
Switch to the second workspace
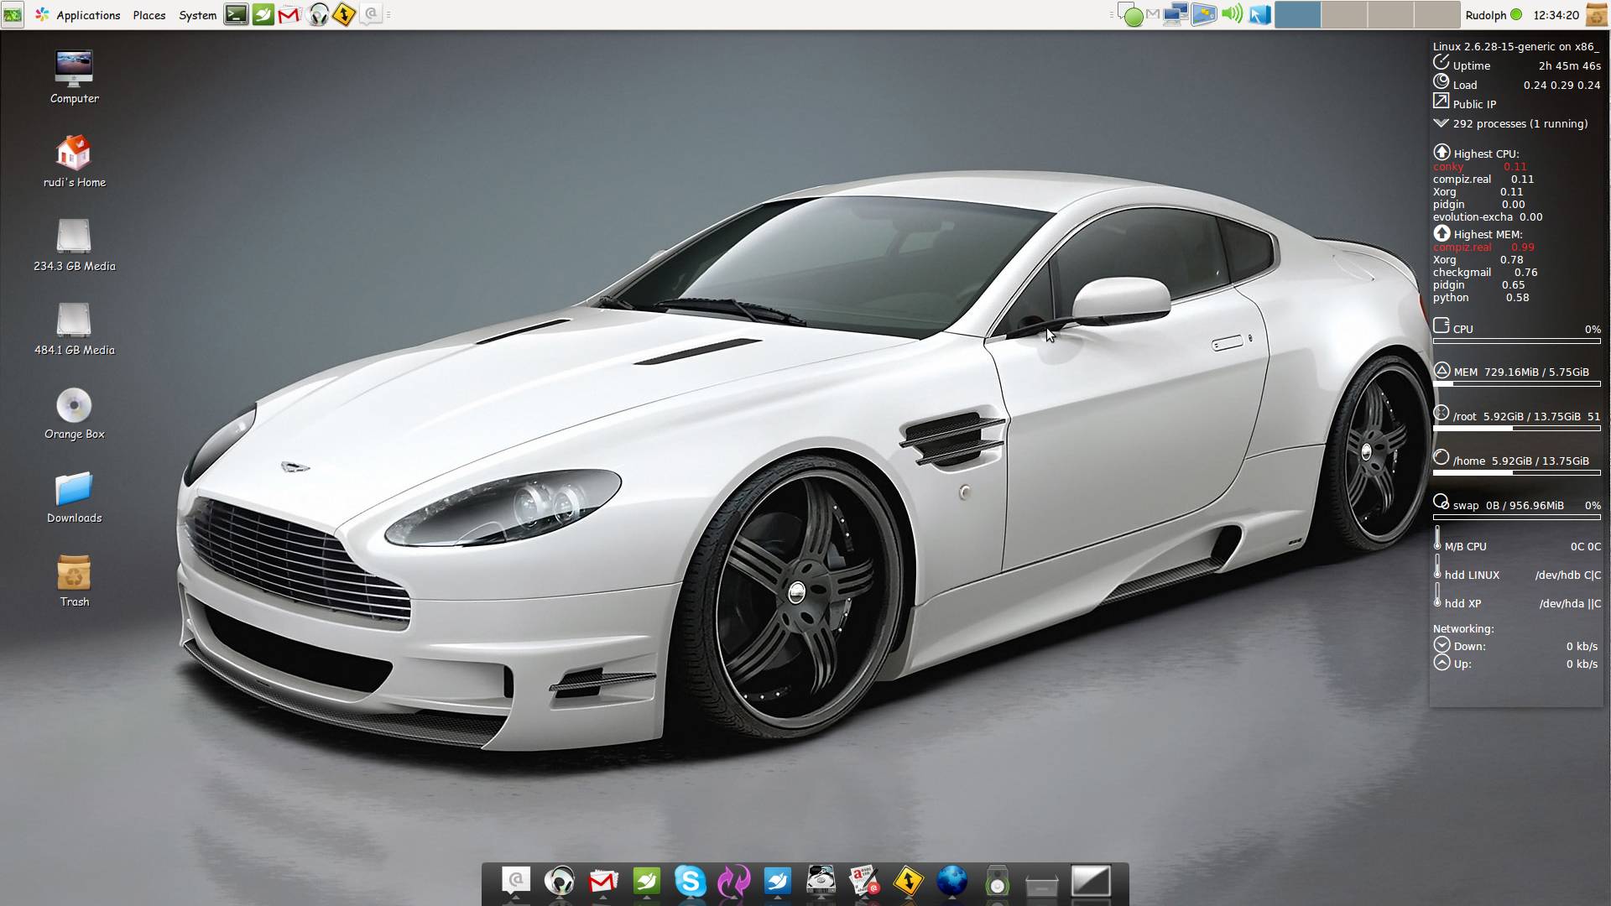coord(1343,14)
